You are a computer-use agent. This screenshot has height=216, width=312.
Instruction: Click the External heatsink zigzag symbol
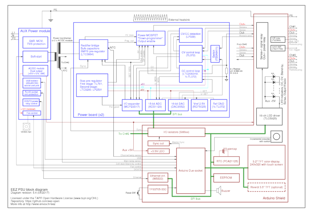[x=150, y=18]
